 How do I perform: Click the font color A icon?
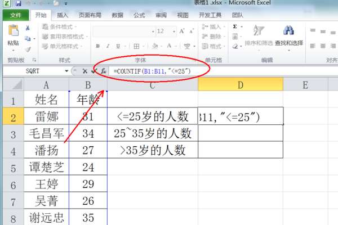pos(169,46)
